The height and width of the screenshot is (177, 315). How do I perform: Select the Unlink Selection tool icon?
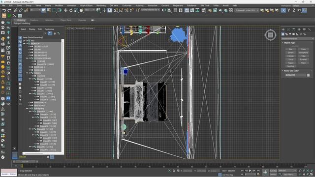[x=21, y=10]
